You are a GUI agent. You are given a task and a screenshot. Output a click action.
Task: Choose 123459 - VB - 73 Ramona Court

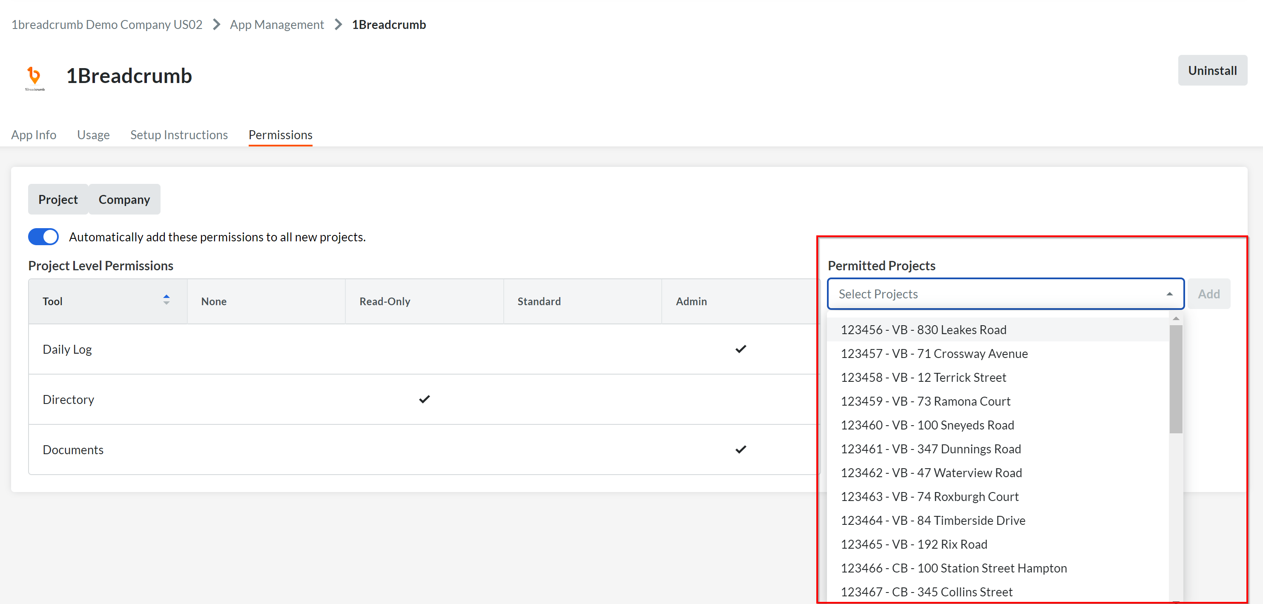pos(998,401)
